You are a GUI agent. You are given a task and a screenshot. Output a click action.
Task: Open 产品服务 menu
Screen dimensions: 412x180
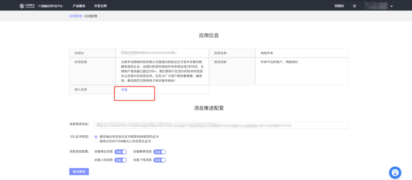pyautogui.click(x=79, y=6)
